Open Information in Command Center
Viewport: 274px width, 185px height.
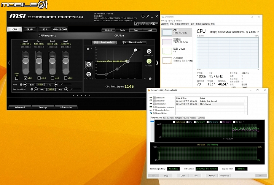point(66,107)
